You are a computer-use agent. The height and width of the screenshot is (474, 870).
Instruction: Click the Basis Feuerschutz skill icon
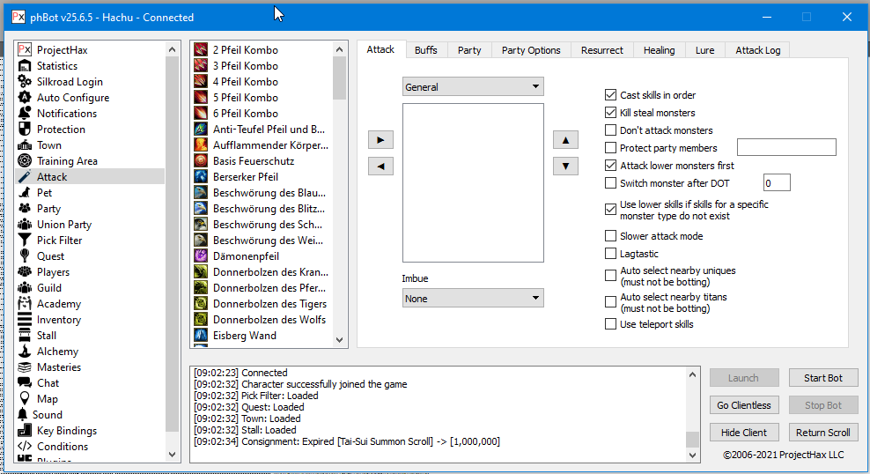coord(201,161)
